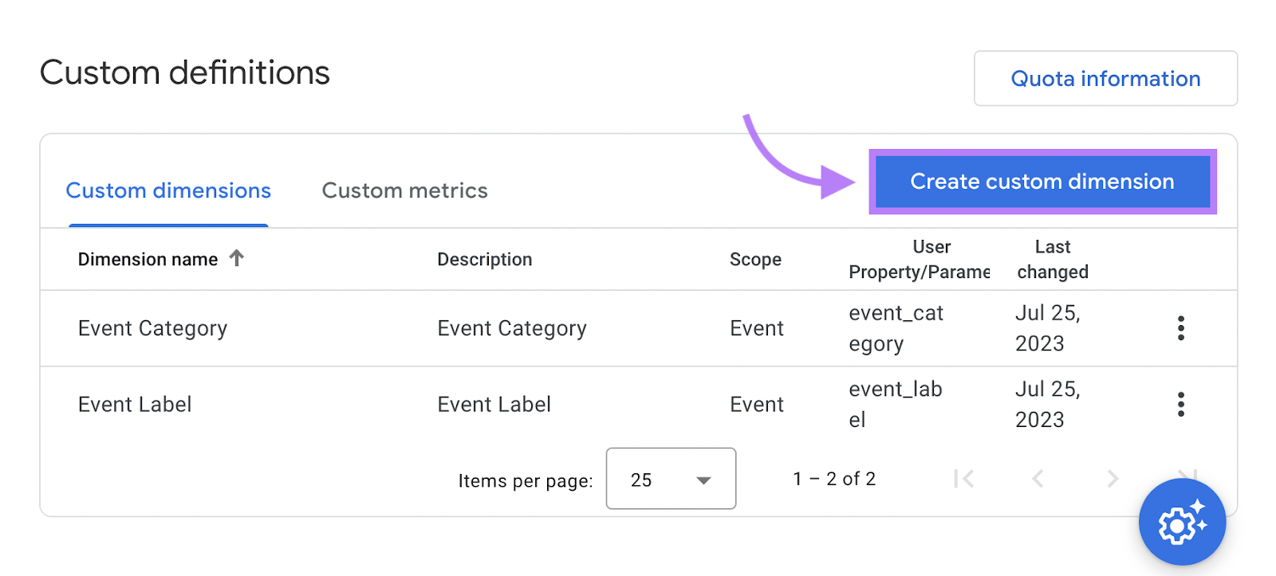Open Create custom dimension
Viewport: 1276px width, 576px height.
[1041, 182]
